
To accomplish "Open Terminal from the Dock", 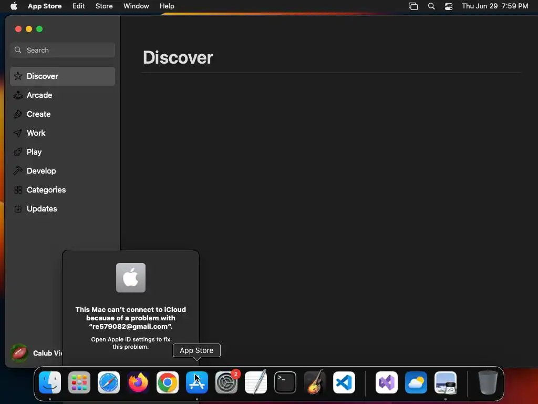I will point(285,382).
